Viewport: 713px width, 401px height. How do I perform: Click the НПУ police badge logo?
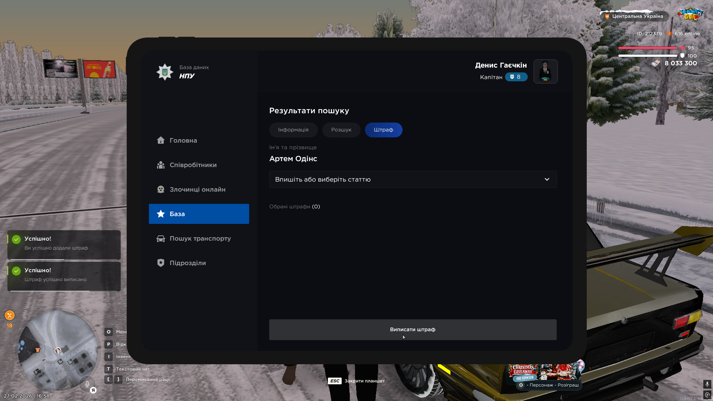click(x=165, y=72)
